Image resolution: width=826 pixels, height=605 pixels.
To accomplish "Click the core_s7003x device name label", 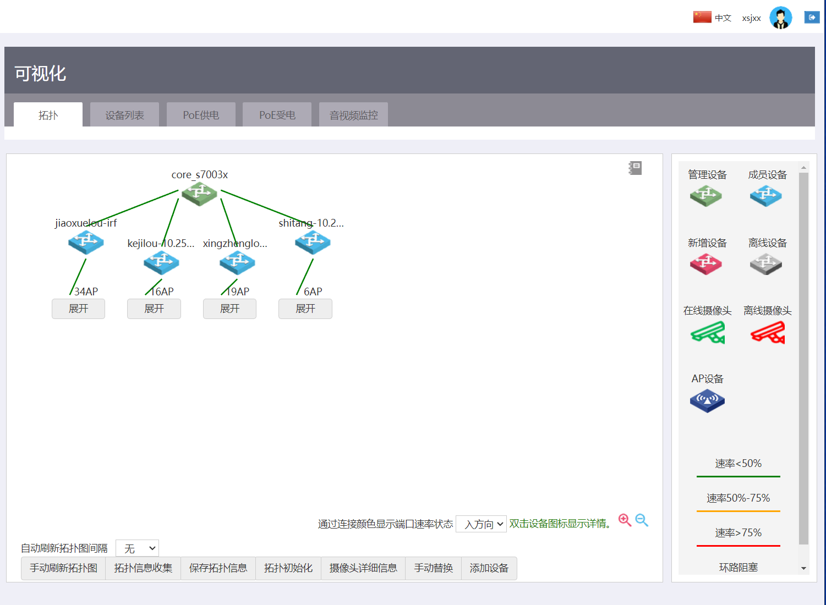I will [199, 174].
